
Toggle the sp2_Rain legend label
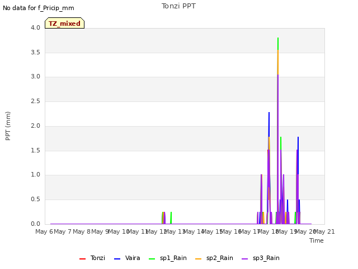click(220, 258)
